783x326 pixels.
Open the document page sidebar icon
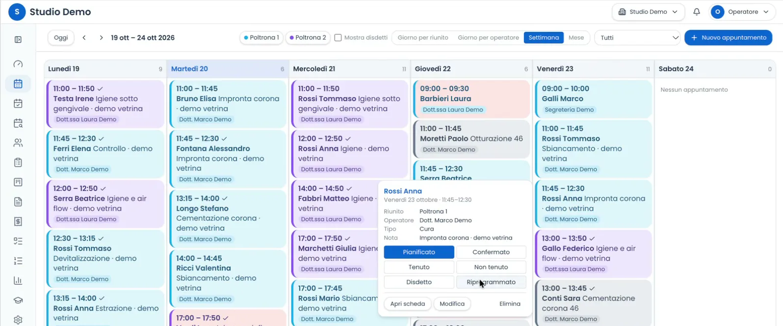tap(18, 202)
